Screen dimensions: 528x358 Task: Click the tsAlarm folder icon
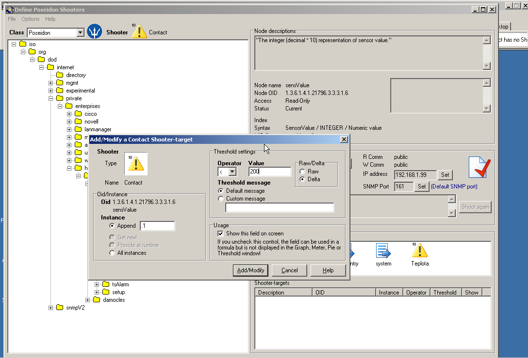coord(106,284)
